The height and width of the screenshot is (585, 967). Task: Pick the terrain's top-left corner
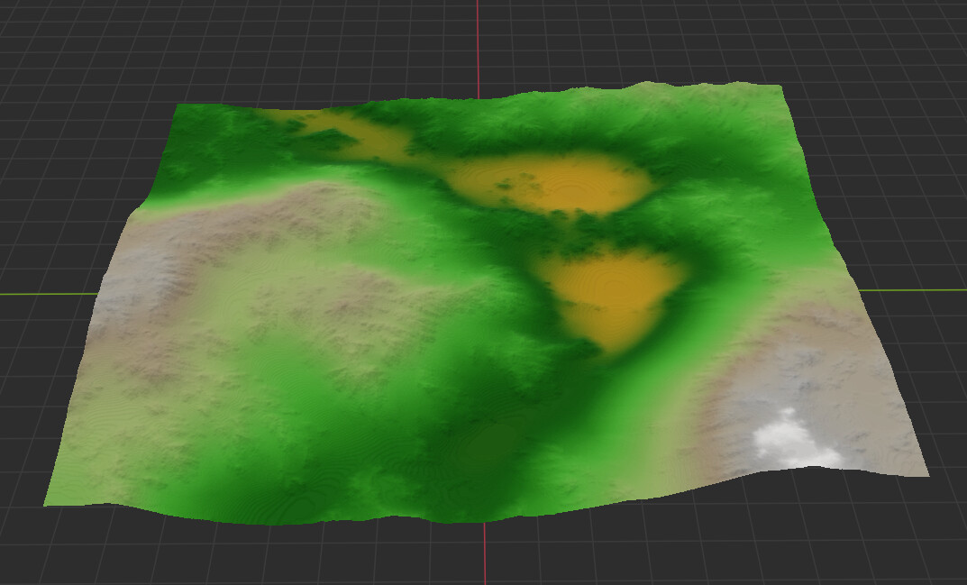[x=178, y=106]
